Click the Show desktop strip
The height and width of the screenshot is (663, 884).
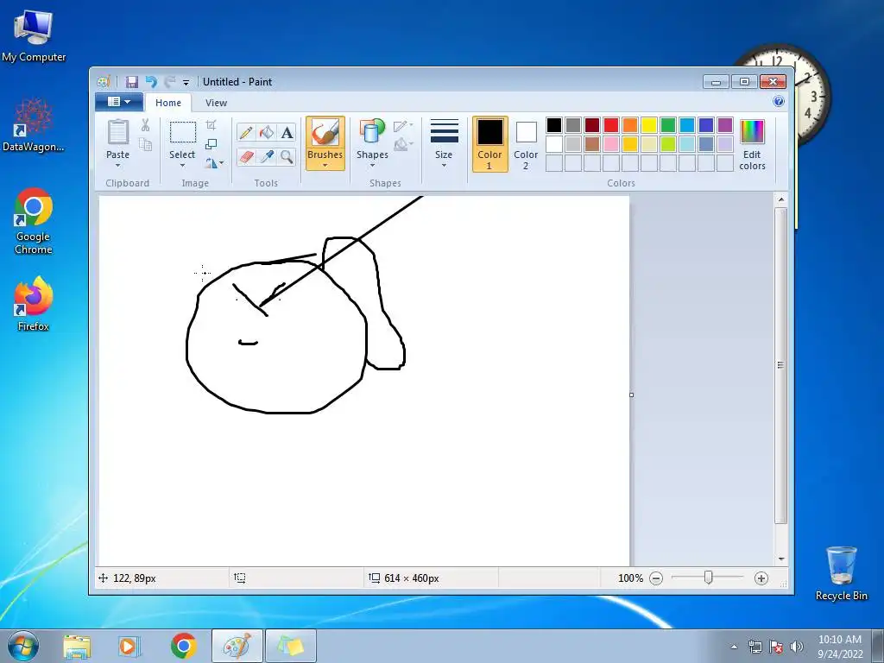(x=878, y=646)
